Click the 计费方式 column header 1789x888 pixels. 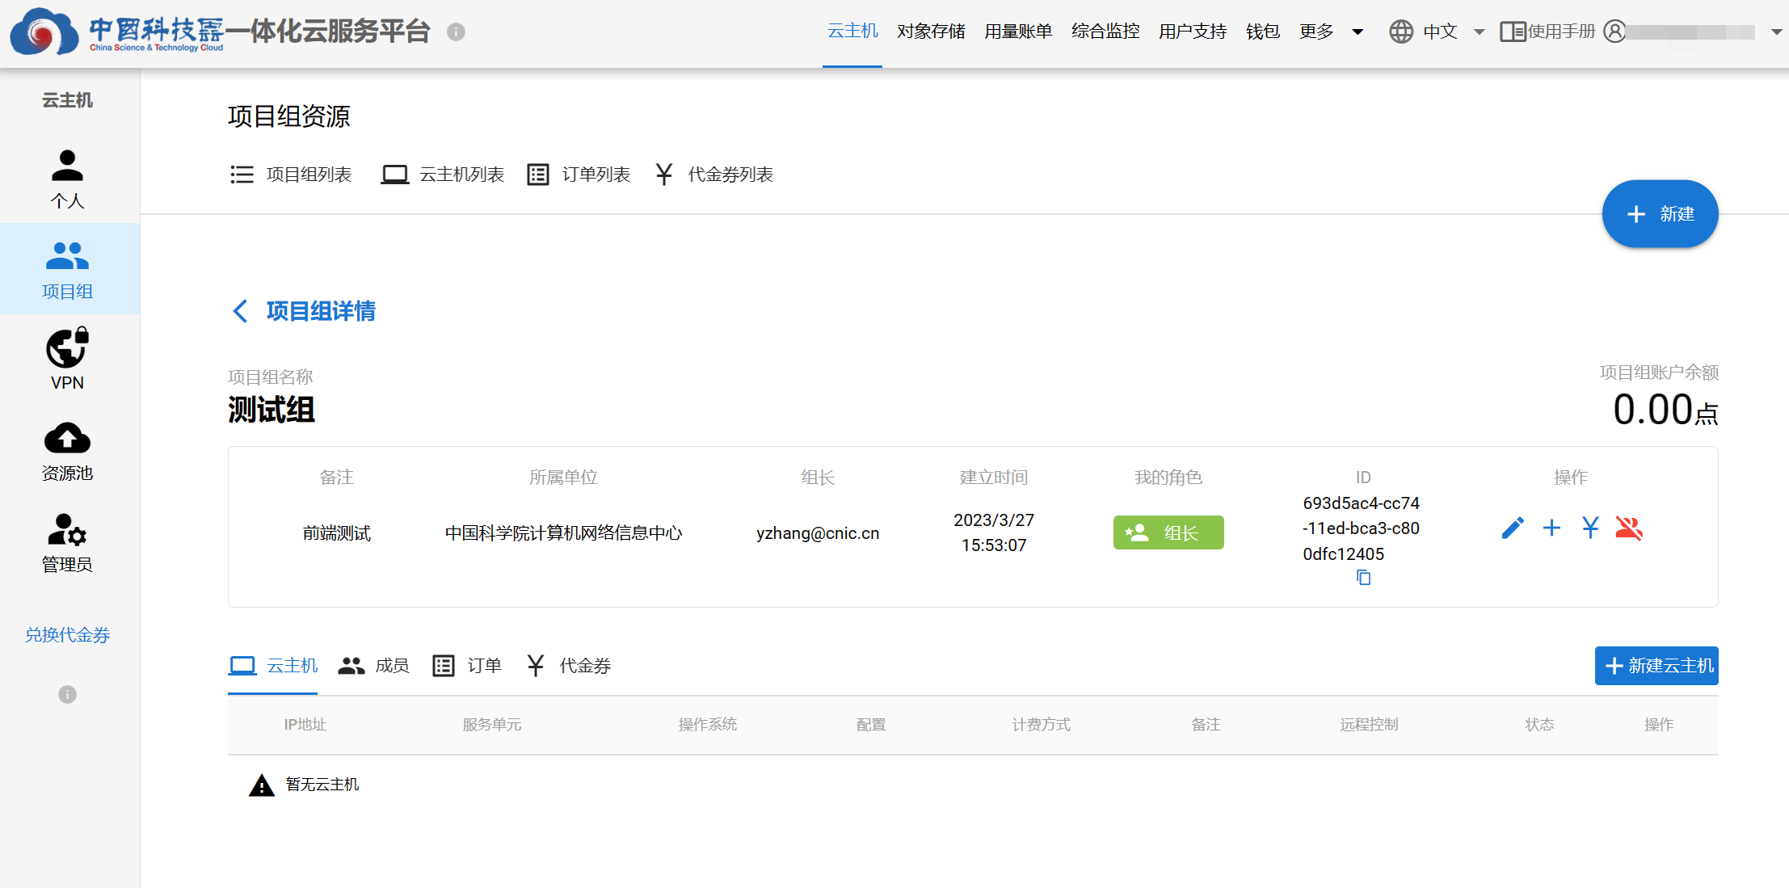1042,725
